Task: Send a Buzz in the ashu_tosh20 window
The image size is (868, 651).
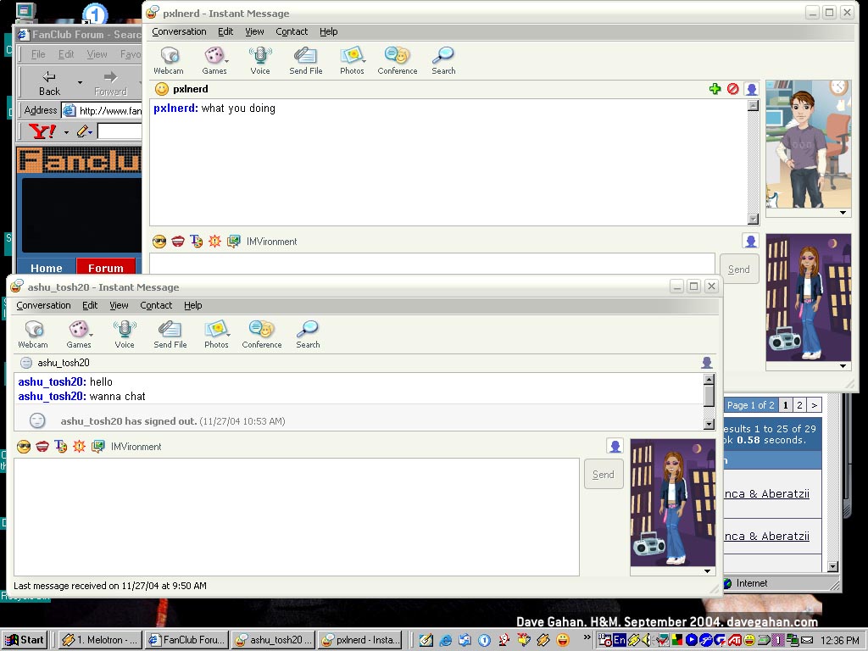Action: [x=79, y=447]
